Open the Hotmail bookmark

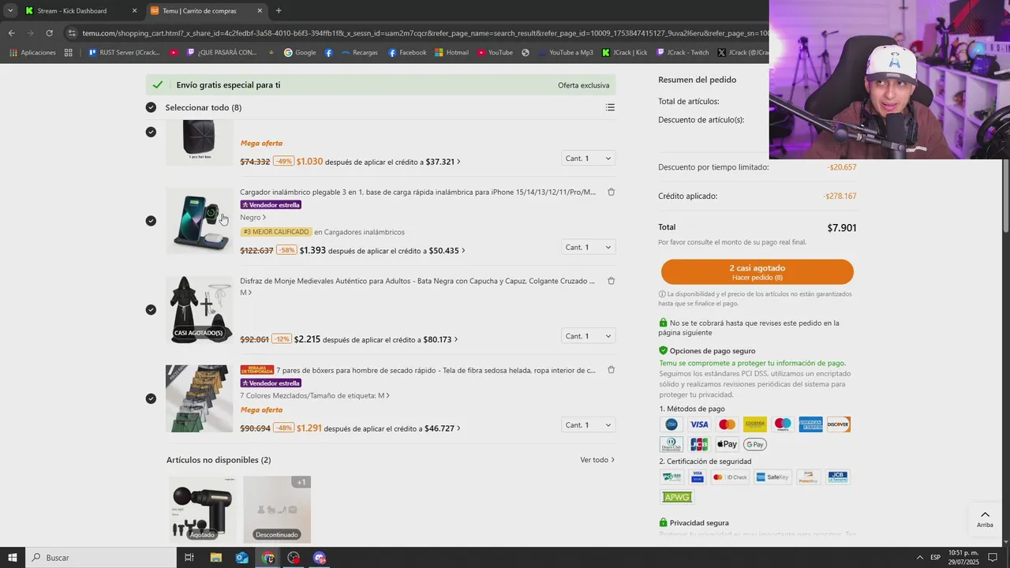pyautogui.click(x=451, y=53)
